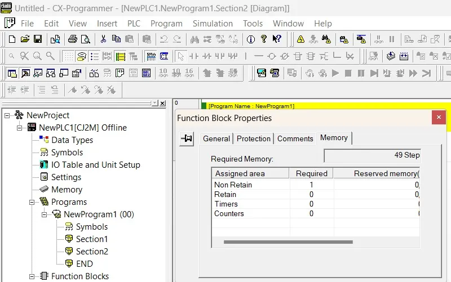451x282 pixels.
Task: Open Print Preview icon
Action: 86,39
